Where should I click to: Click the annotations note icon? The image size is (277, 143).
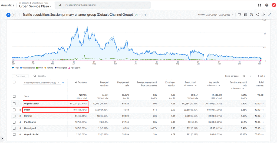(239, 15)
